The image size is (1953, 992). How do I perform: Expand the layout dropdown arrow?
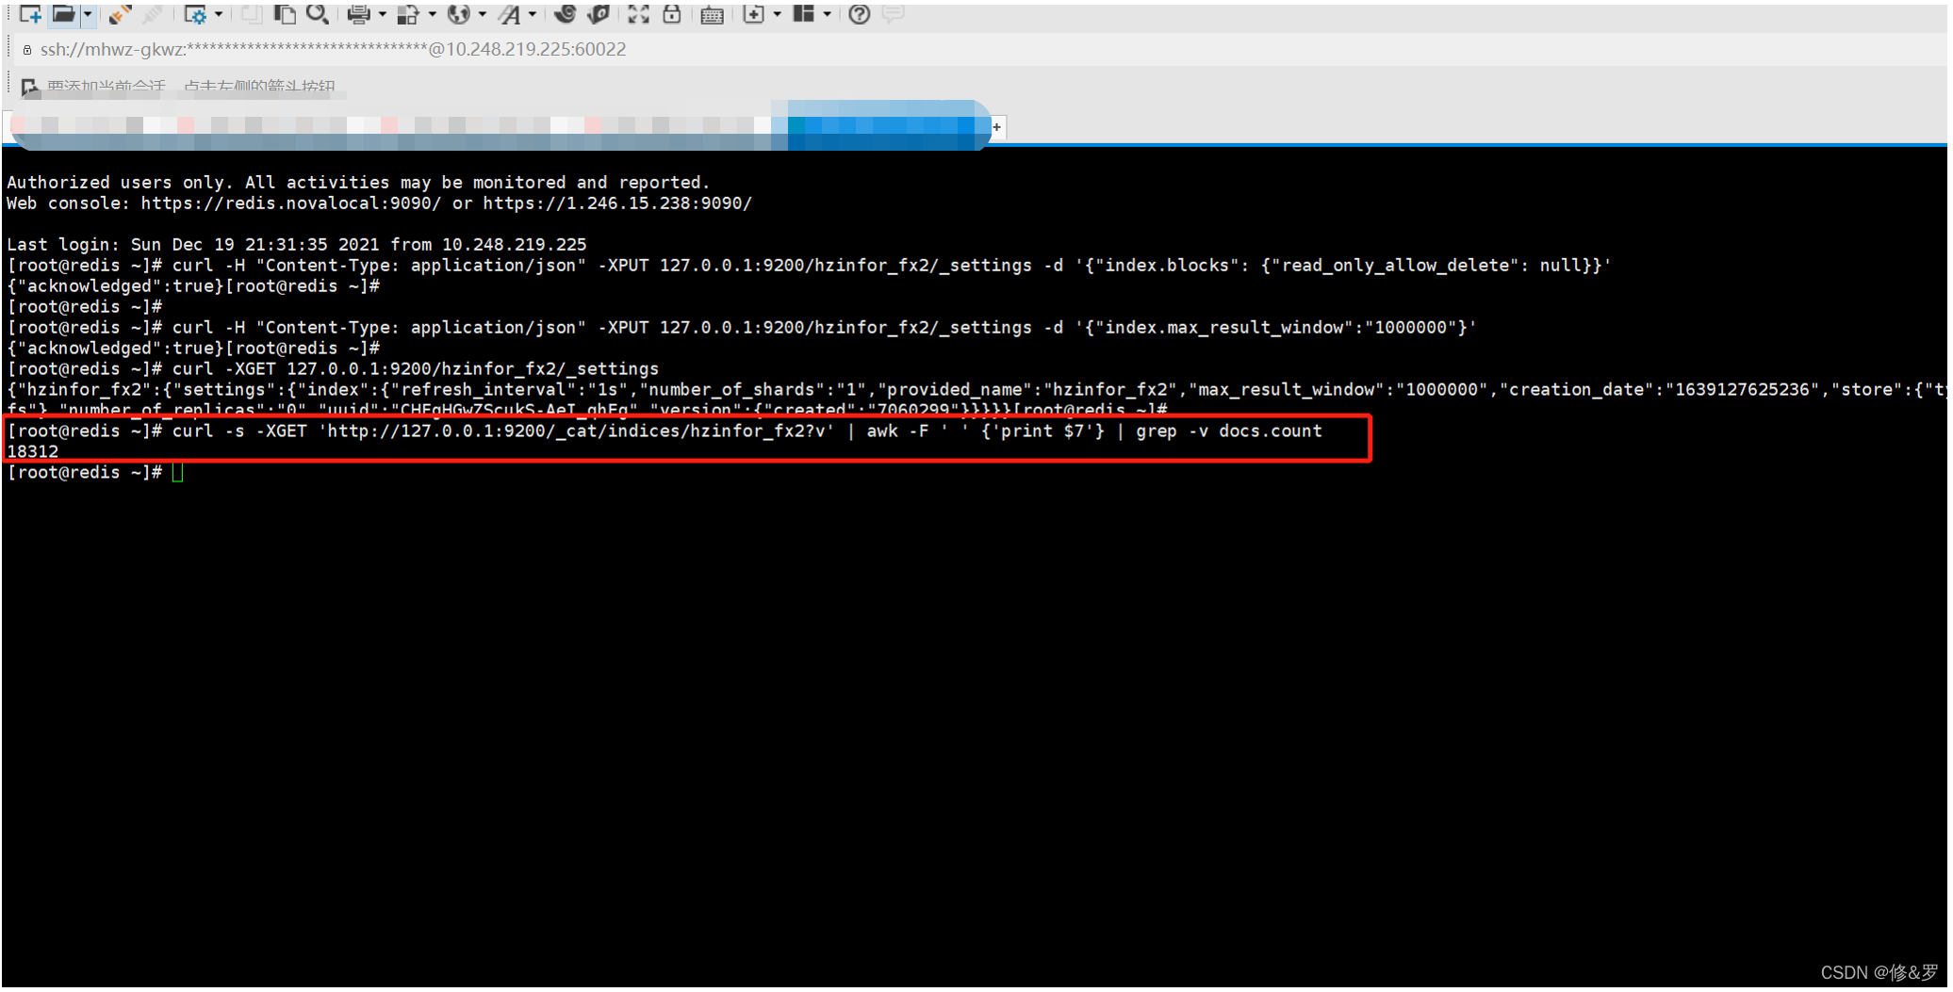click(827, 14)
